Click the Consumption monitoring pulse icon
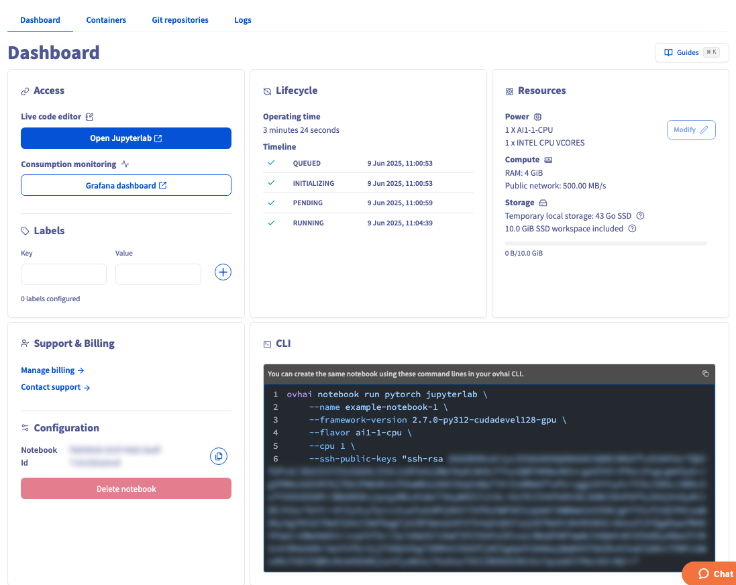Screen dimensions: 736x585 click(x=125, y=164)
